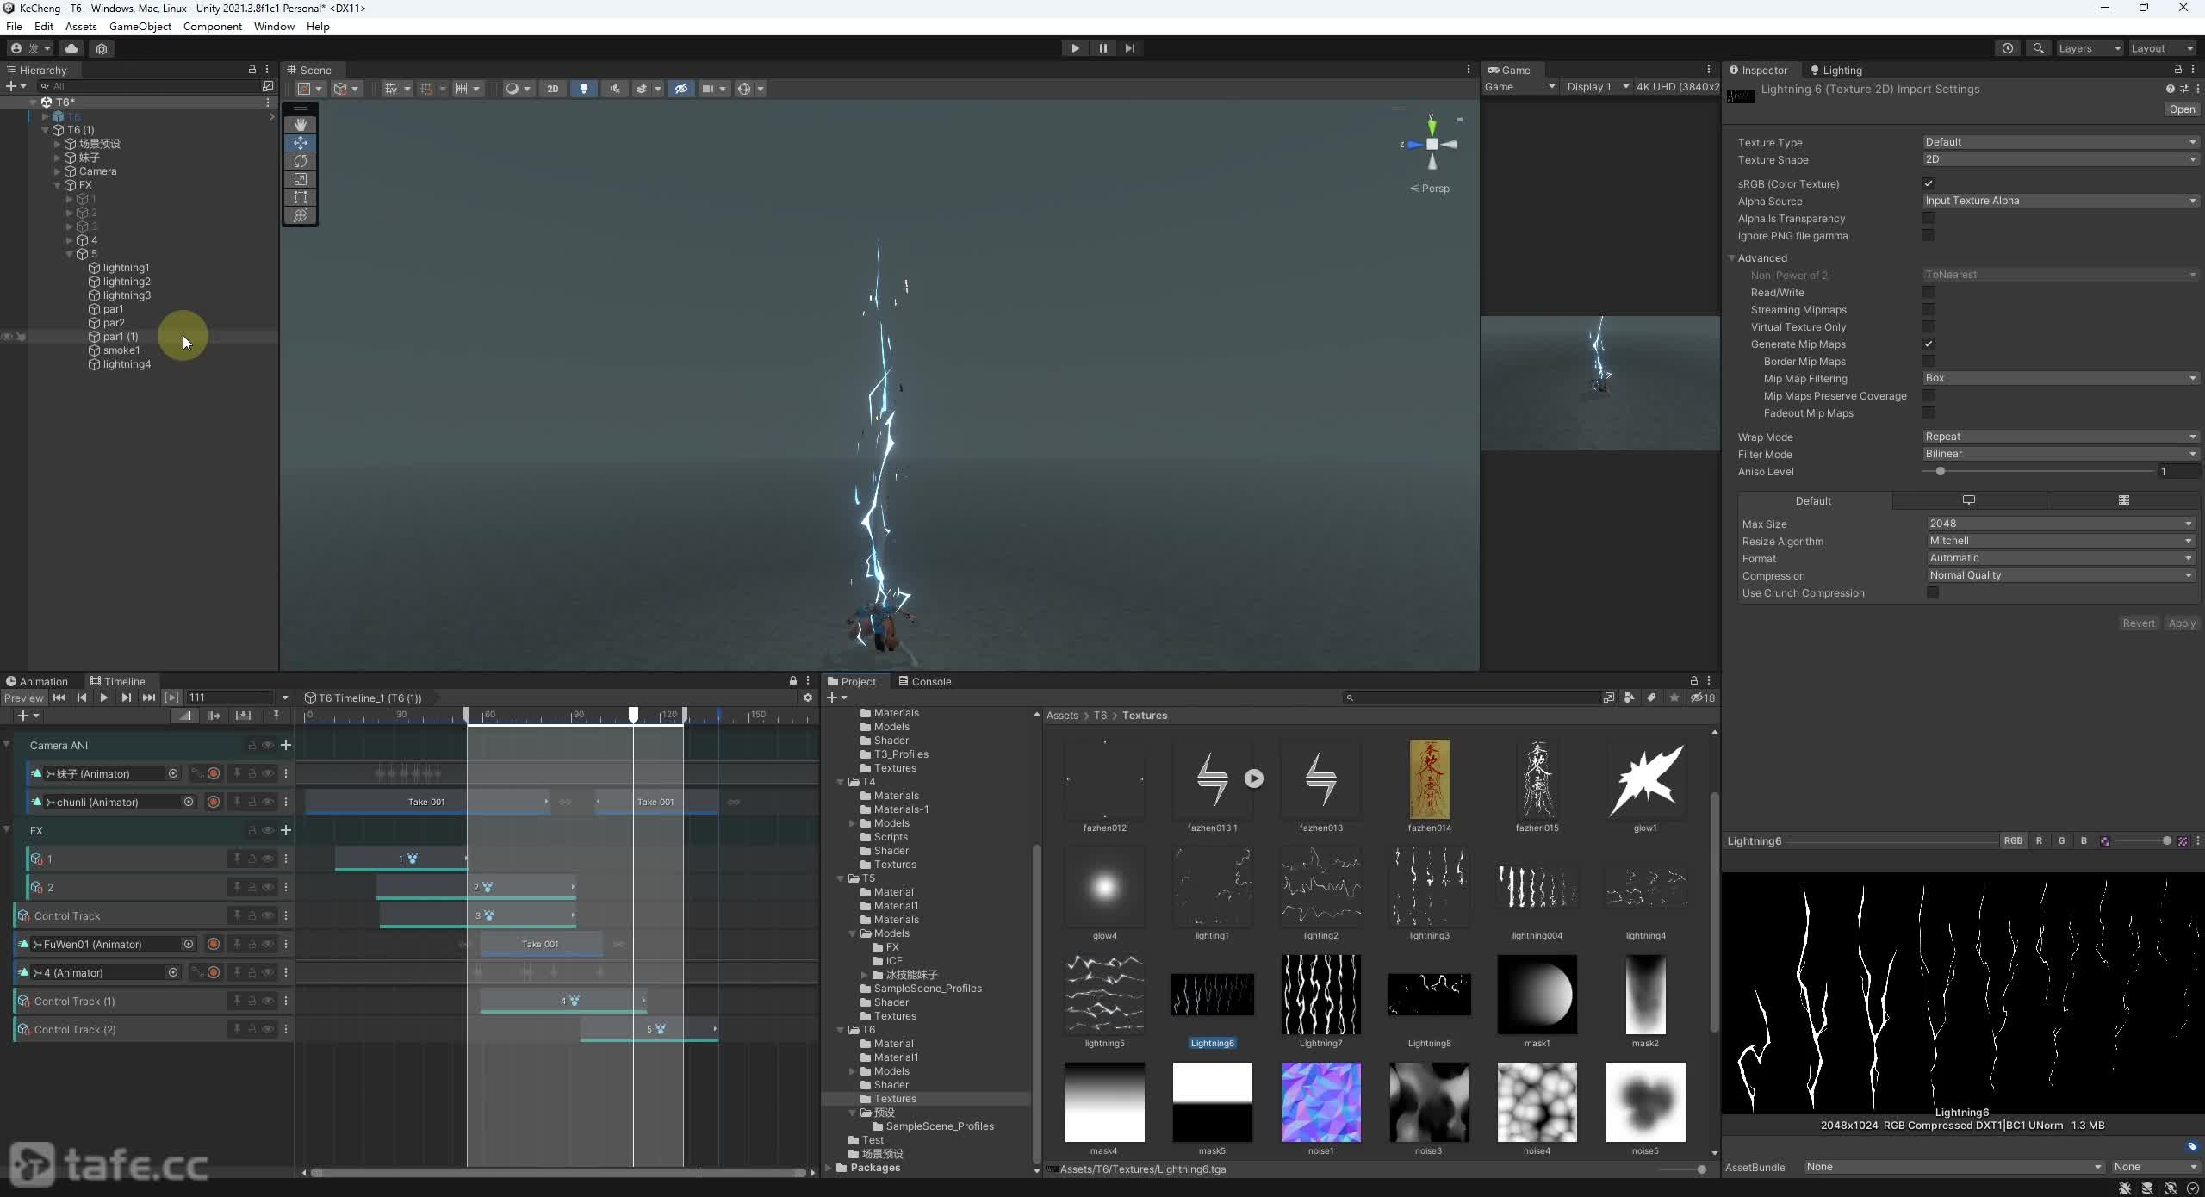Select lightning4 in the Hierarchy
Viewport: 2205px width, 1197px height.
pos(127,364)
